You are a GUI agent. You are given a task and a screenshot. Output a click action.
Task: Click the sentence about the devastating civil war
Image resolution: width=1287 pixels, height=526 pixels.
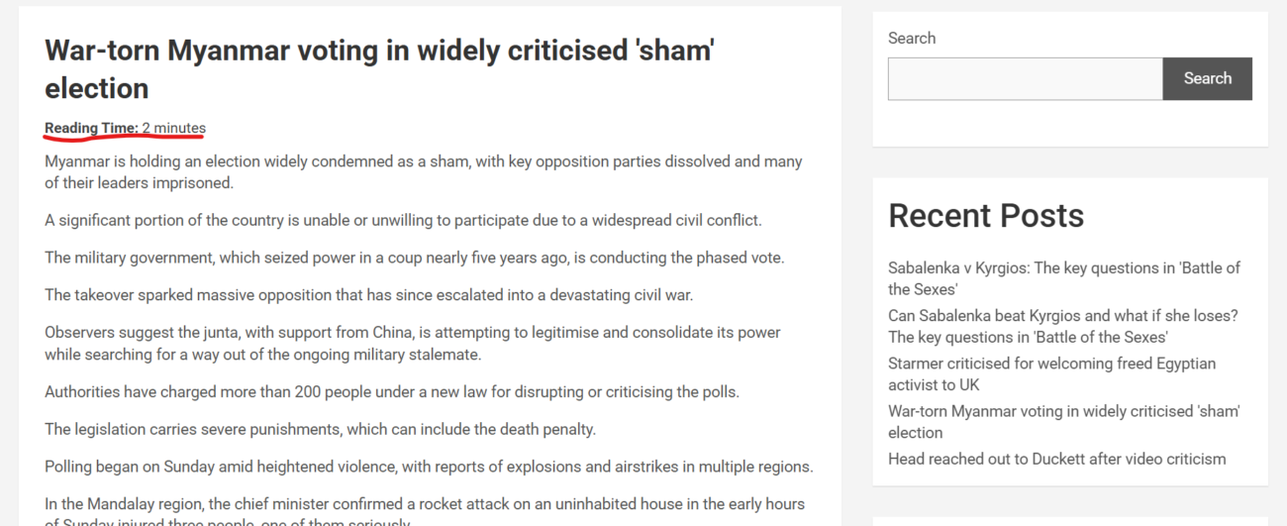tap(368, 295)
